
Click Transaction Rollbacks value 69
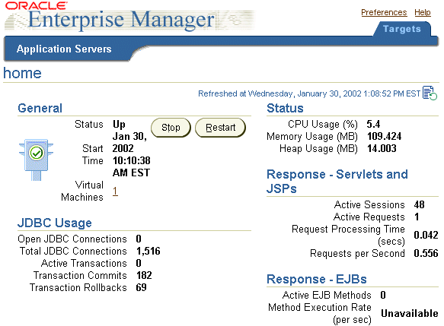[x=142, y=287]
